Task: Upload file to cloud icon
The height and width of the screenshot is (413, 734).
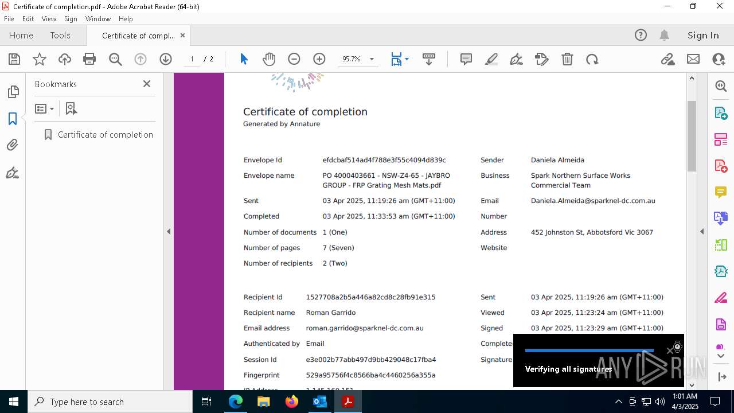Action: tap(65, 59)
